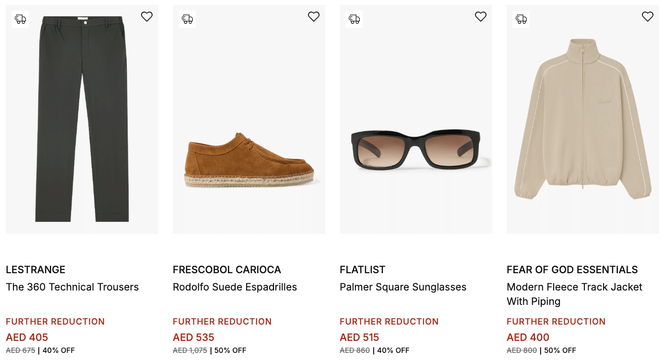The image size is (664, 363).
Task: Click the AED 400 sale price
Action: (x=528, y=338)
